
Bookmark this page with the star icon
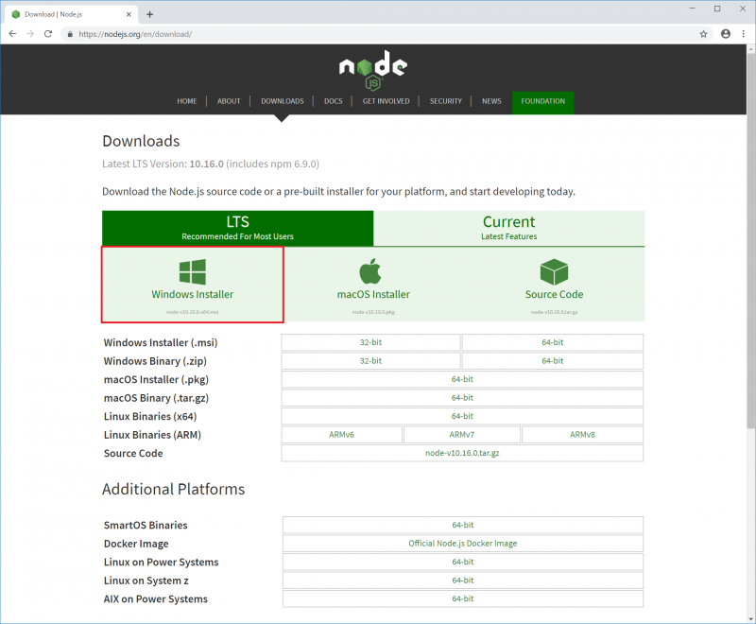click(703, 34)
